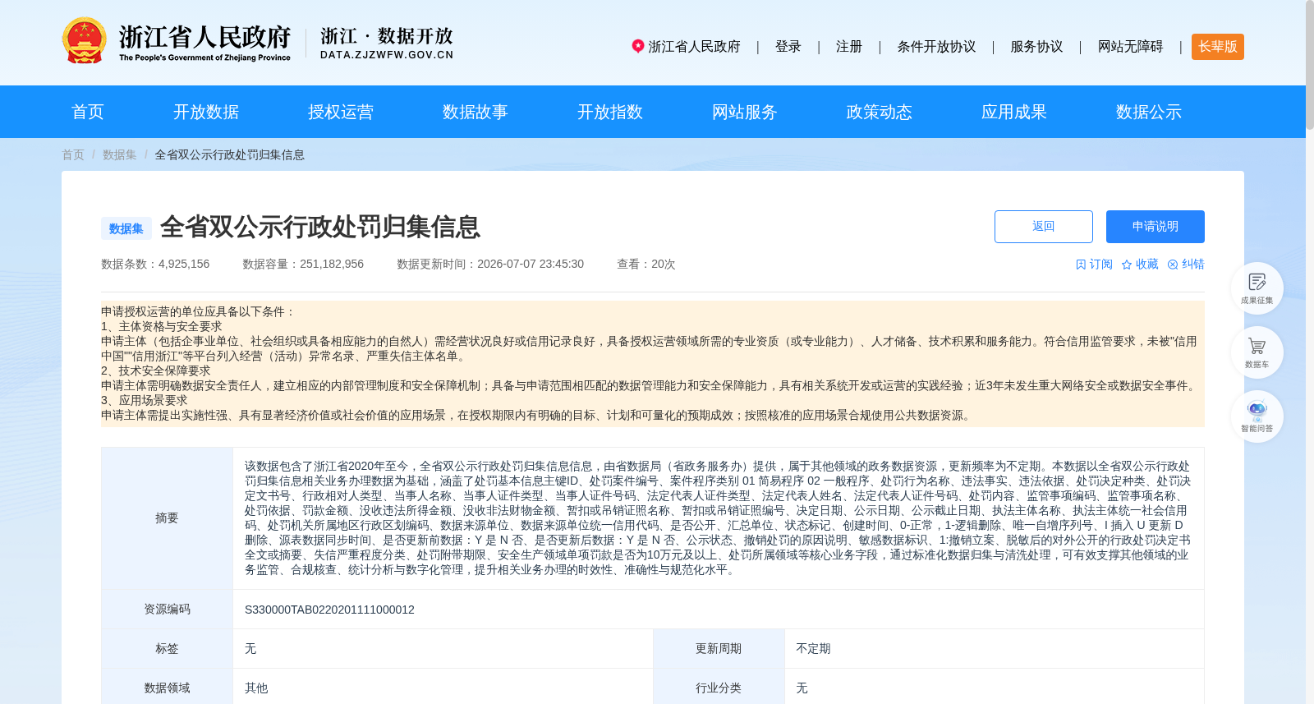Click the 数据集 tag badge
Viewport: 1314px width, 704px height.
(x=126, y=228)
